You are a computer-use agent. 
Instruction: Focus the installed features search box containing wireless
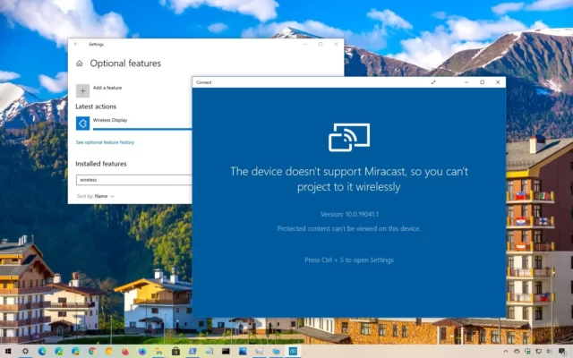(x=133, y=180)
